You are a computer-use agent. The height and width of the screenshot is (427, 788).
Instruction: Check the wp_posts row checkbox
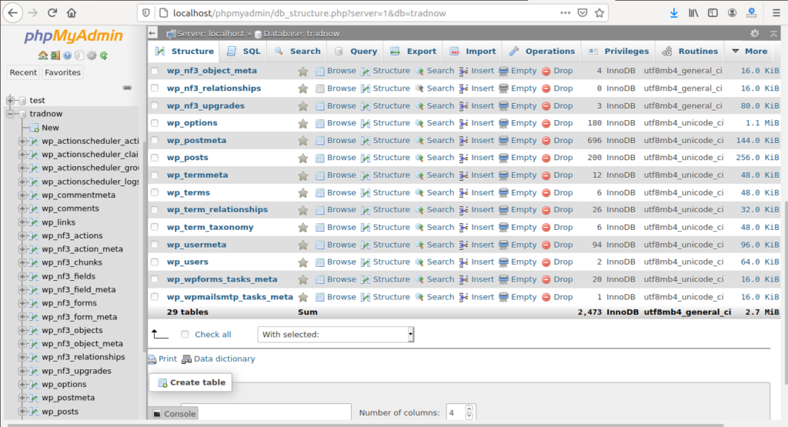pos(155,158)
